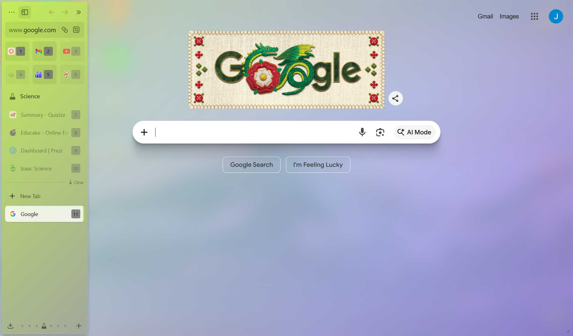
Task: Open the downloads icon at sidebar bottom
Action: pyautogui.click(x=10, y=326)
